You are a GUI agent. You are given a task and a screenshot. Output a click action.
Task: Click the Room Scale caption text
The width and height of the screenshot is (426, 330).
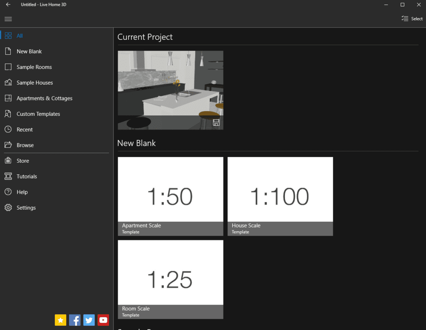[136, 308]
